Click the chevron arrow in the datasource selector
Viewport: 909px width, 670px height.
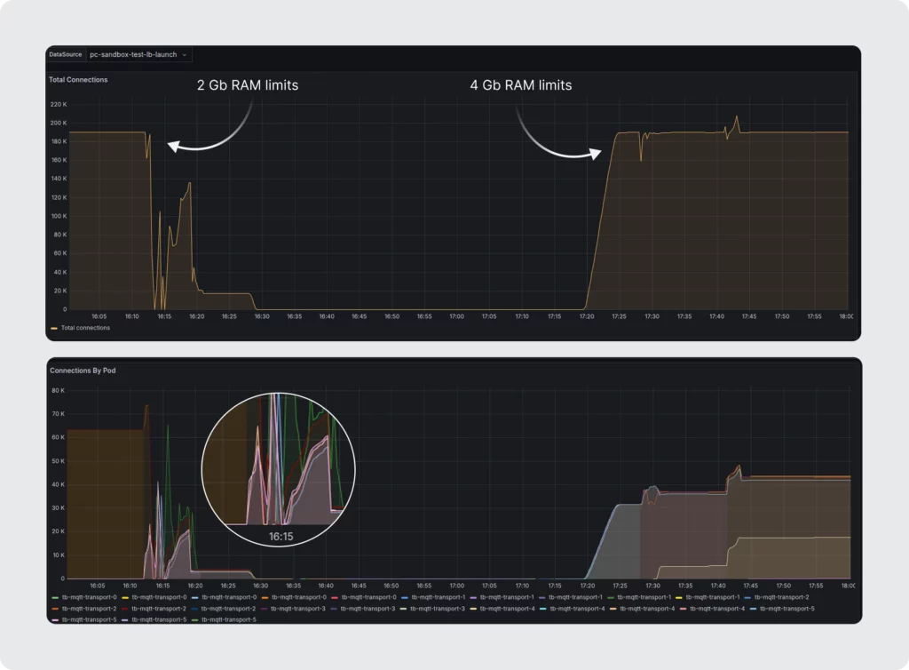(184, 54)
